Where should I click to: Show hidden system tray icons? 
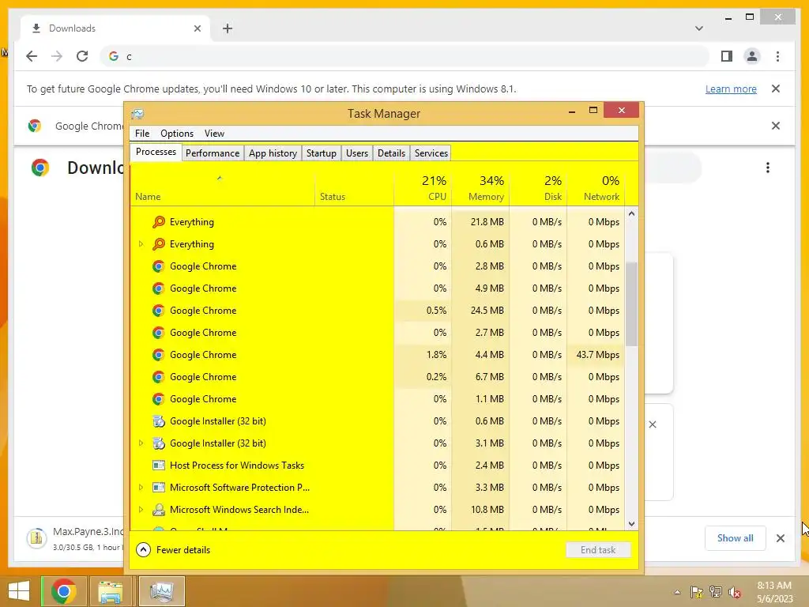[x=677, y=592]
